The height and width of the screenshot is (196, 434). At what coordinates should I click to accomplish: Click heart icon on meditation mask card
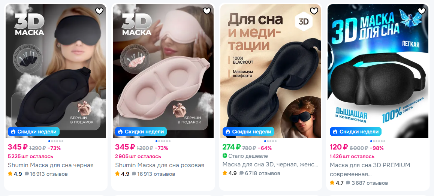pos(314,11)
